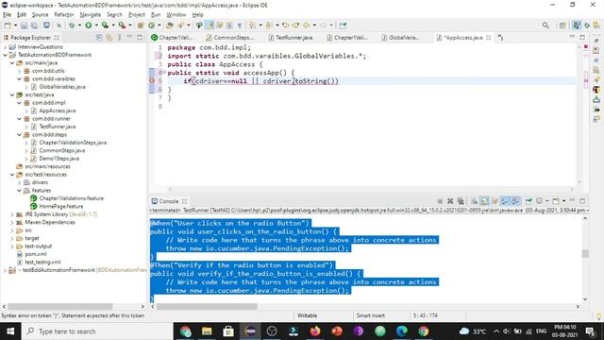Expand the com.bdd.utils package
The height and width of the screenshot is (340, 604).
[x=19, y=71]
